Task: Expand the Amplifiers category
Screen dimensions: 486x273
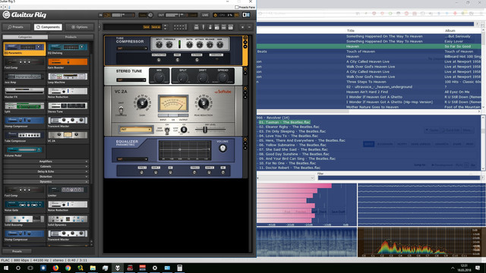Action: [x=46, y=162]
